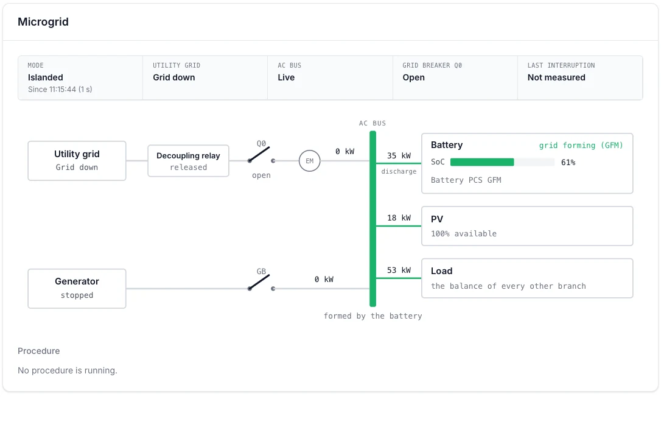This screenshot has height=438, width=661.
Task: Click the 'Q0' label above the breaker
Action: point(261,144)
